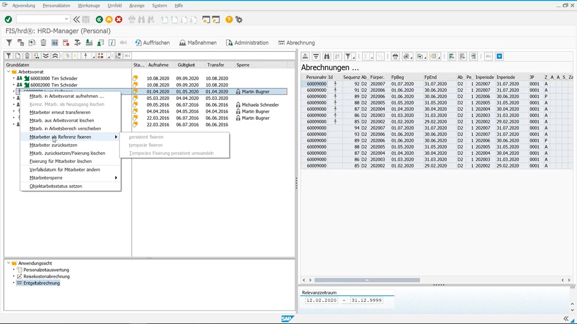Click the green checkmark Enter icon

coord(8,19)
